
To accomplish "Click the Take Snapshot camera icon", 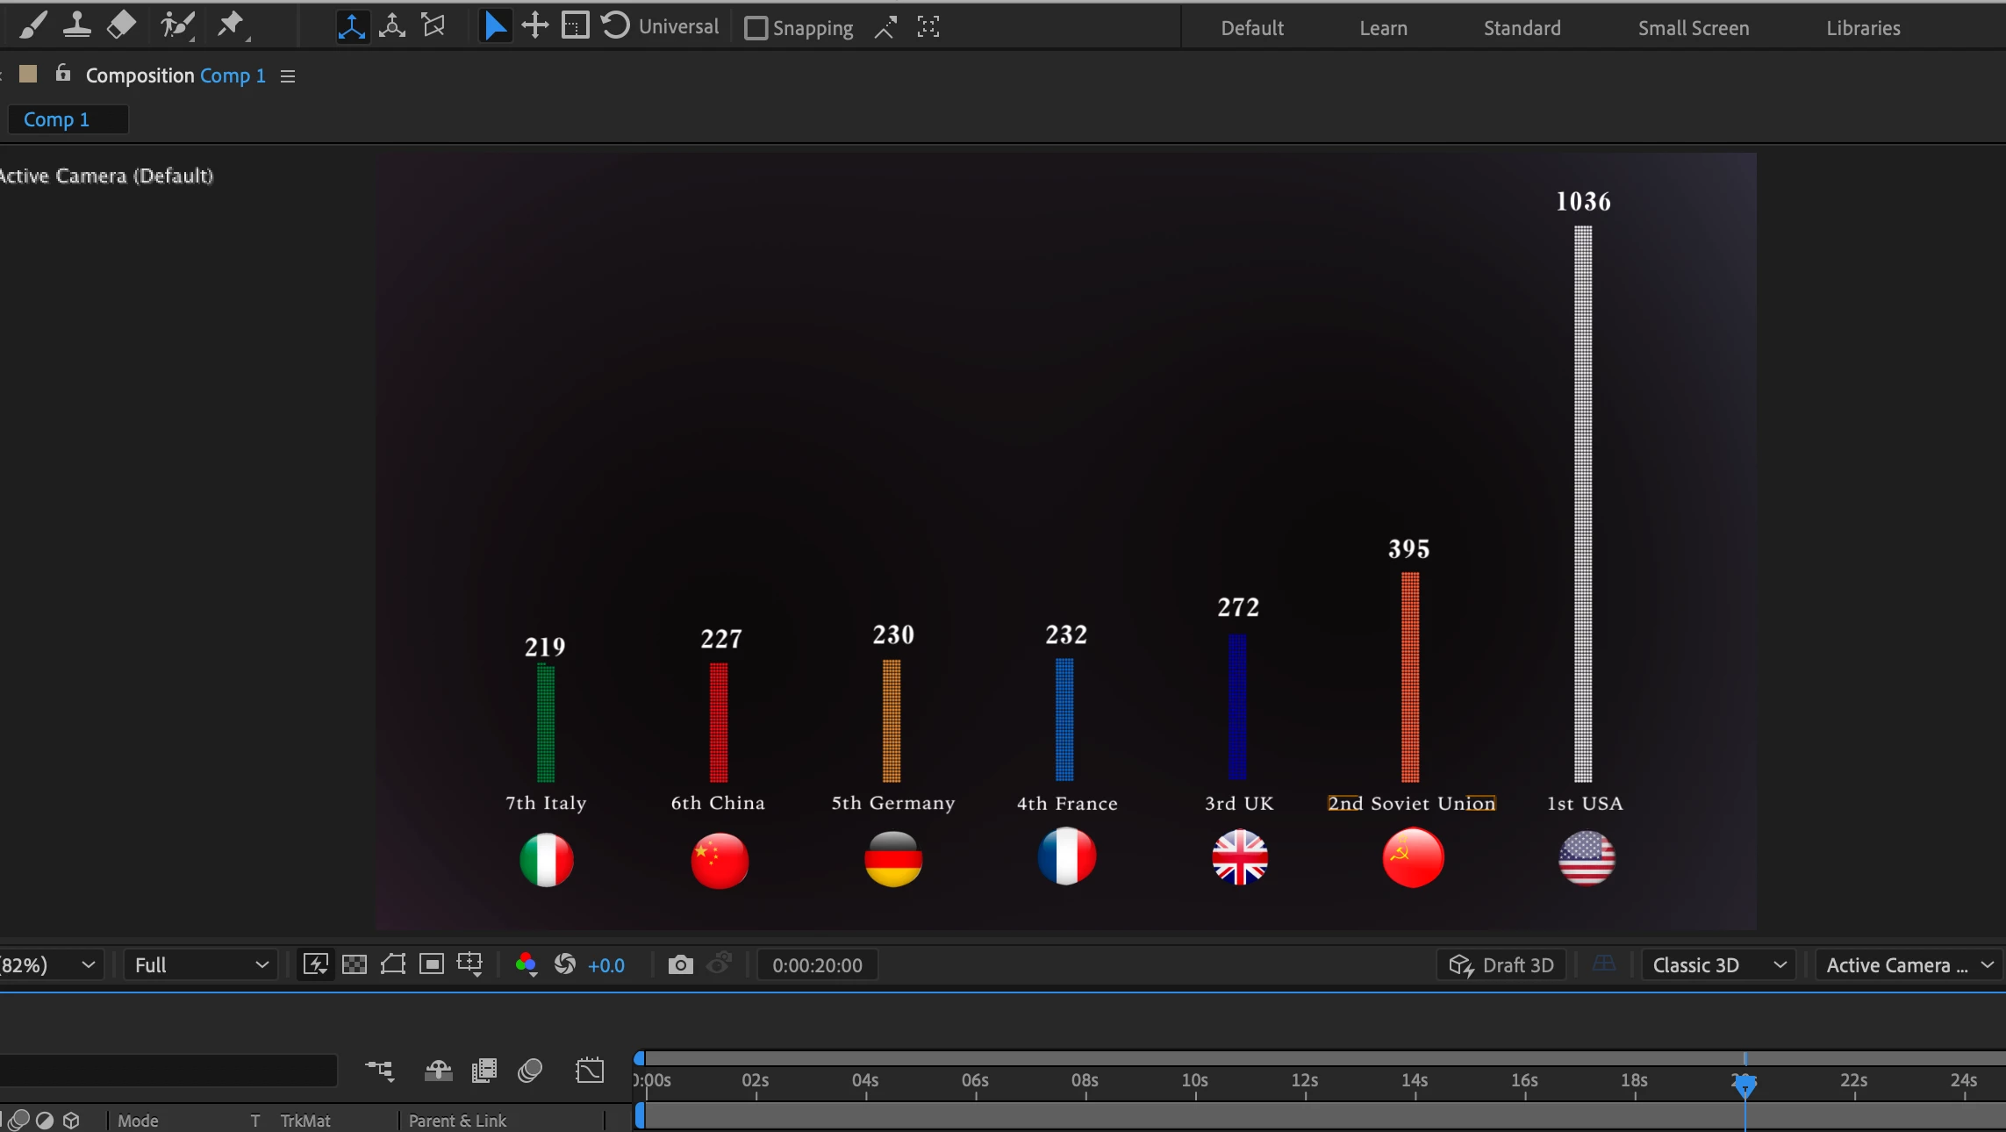I will click(680, 965).
